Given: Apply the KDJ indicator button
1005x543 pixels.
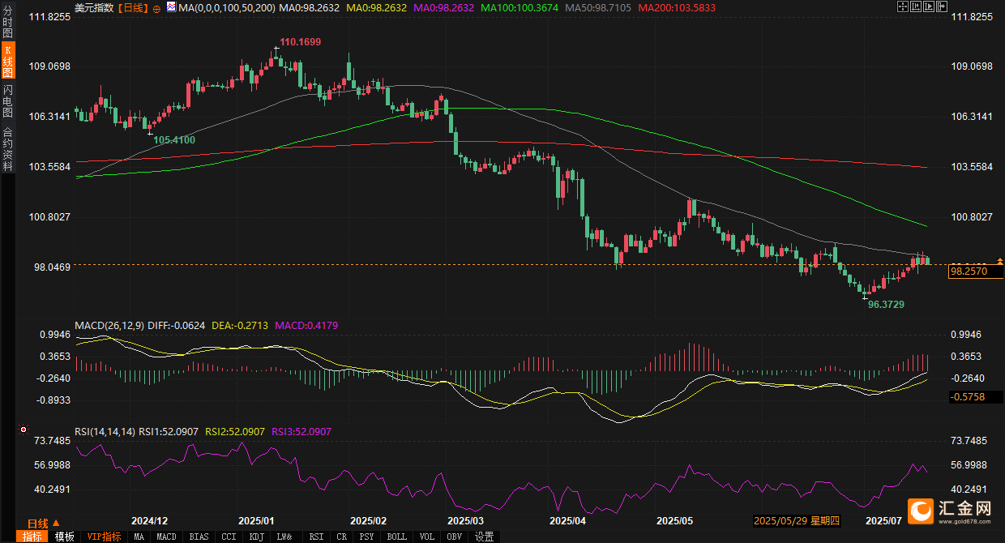Looking at the screenshot, I should click(257, 537).
